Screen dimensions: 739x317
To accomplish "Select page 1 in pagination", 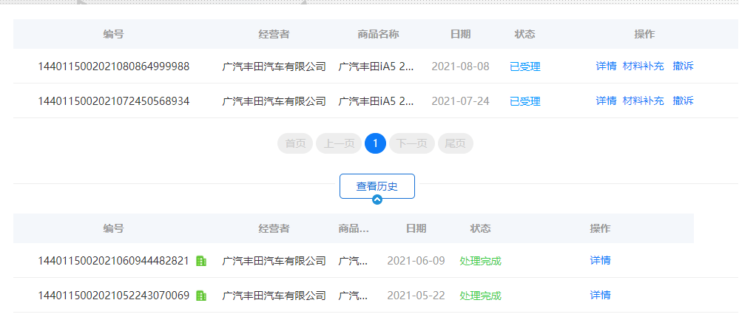I will click(376, 143).
